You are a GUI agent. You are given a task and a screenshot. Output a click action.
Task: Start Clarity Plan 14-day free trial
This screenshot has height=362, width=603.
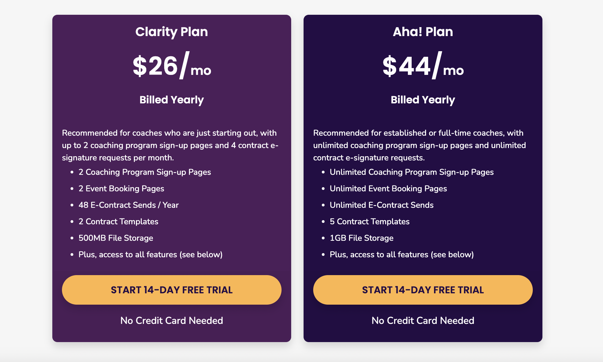(172, 290)
